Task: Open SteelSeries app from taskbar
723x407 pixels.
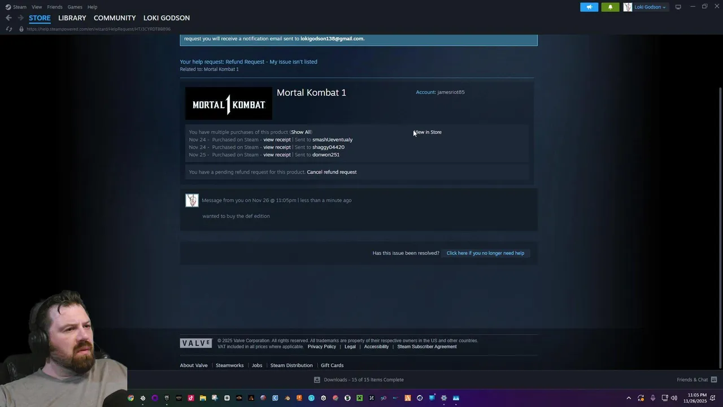Action: pos(143,398)
